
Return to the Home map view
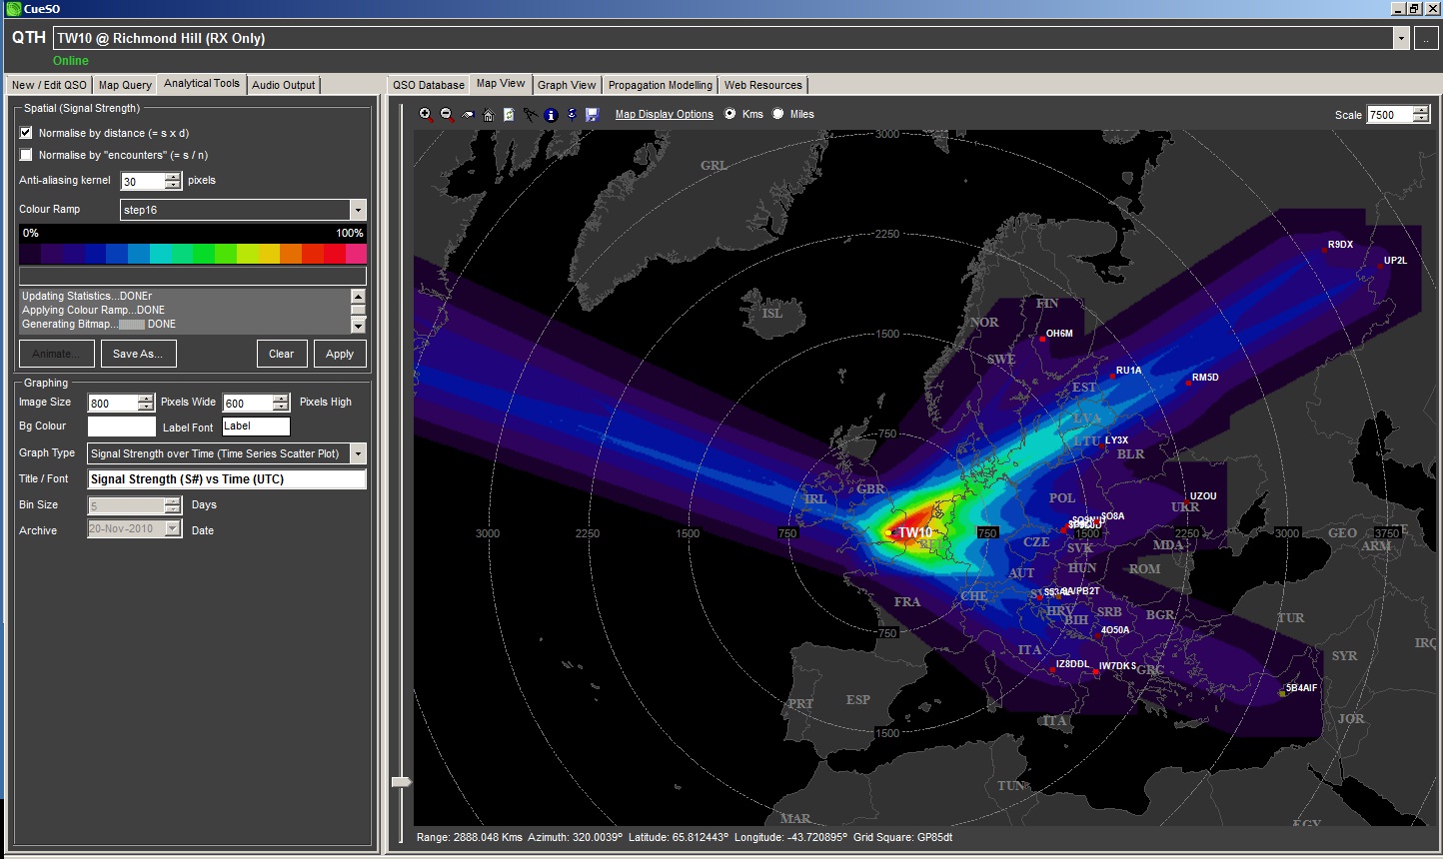point(489,114)
